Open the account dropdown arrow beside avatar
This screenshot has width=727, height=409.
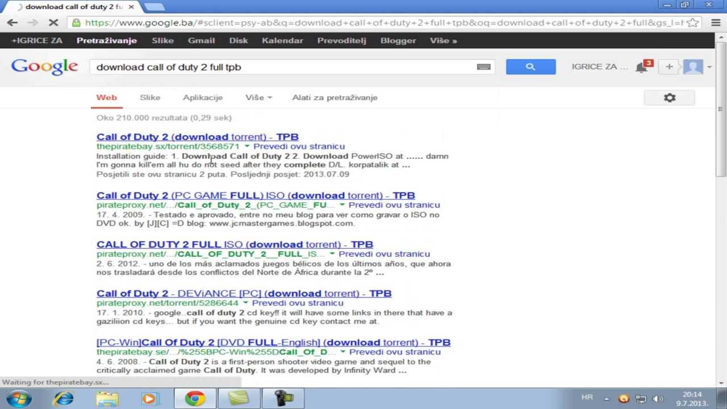pyautogui.click(x=709, y=67)
